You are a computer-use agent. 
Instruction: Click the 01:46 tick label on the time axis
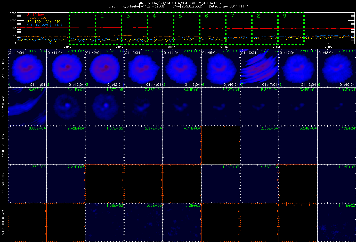(224, 47)
